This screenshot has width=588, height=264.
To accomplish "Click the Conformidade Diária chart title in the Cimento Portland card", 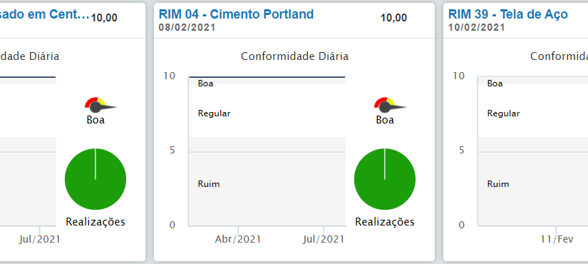I will coord(295,56).
